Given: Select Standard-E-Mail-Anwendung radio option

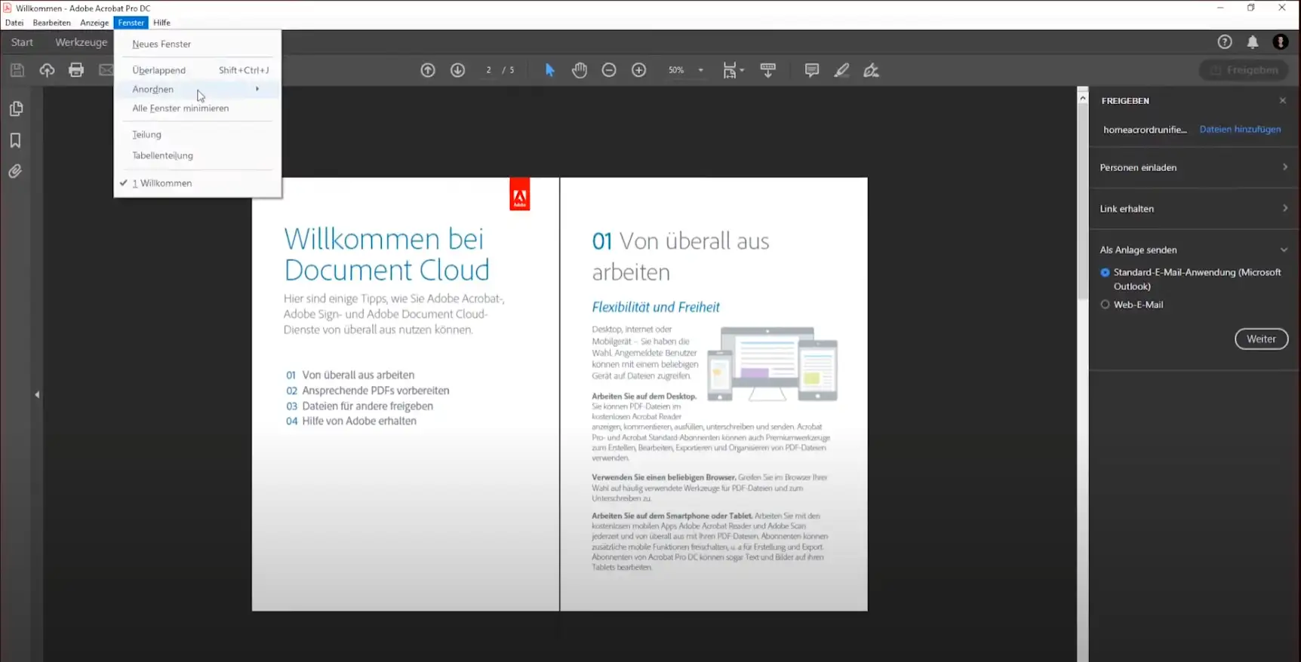Looking at the screenshot, I should (x=1105, y=272).
